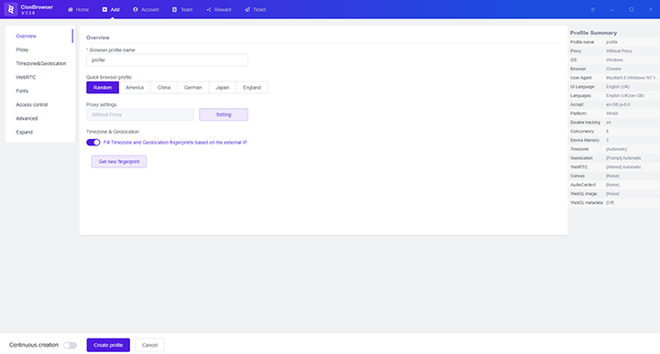Click Device Memory row in summary
The height and width of the screenshot is (354, 660).
(x=613, y=140)
